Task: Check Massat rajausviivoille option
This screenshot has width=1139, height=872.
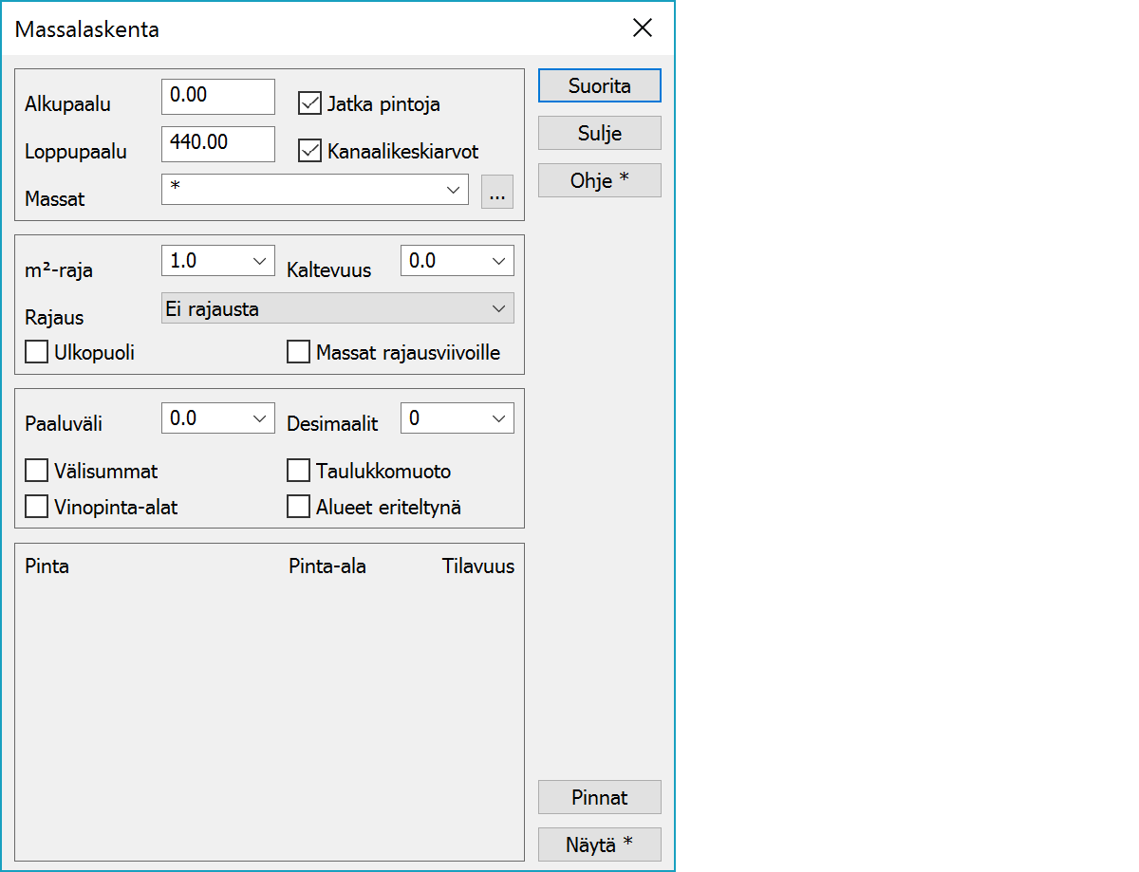Action: coord(299,352)
